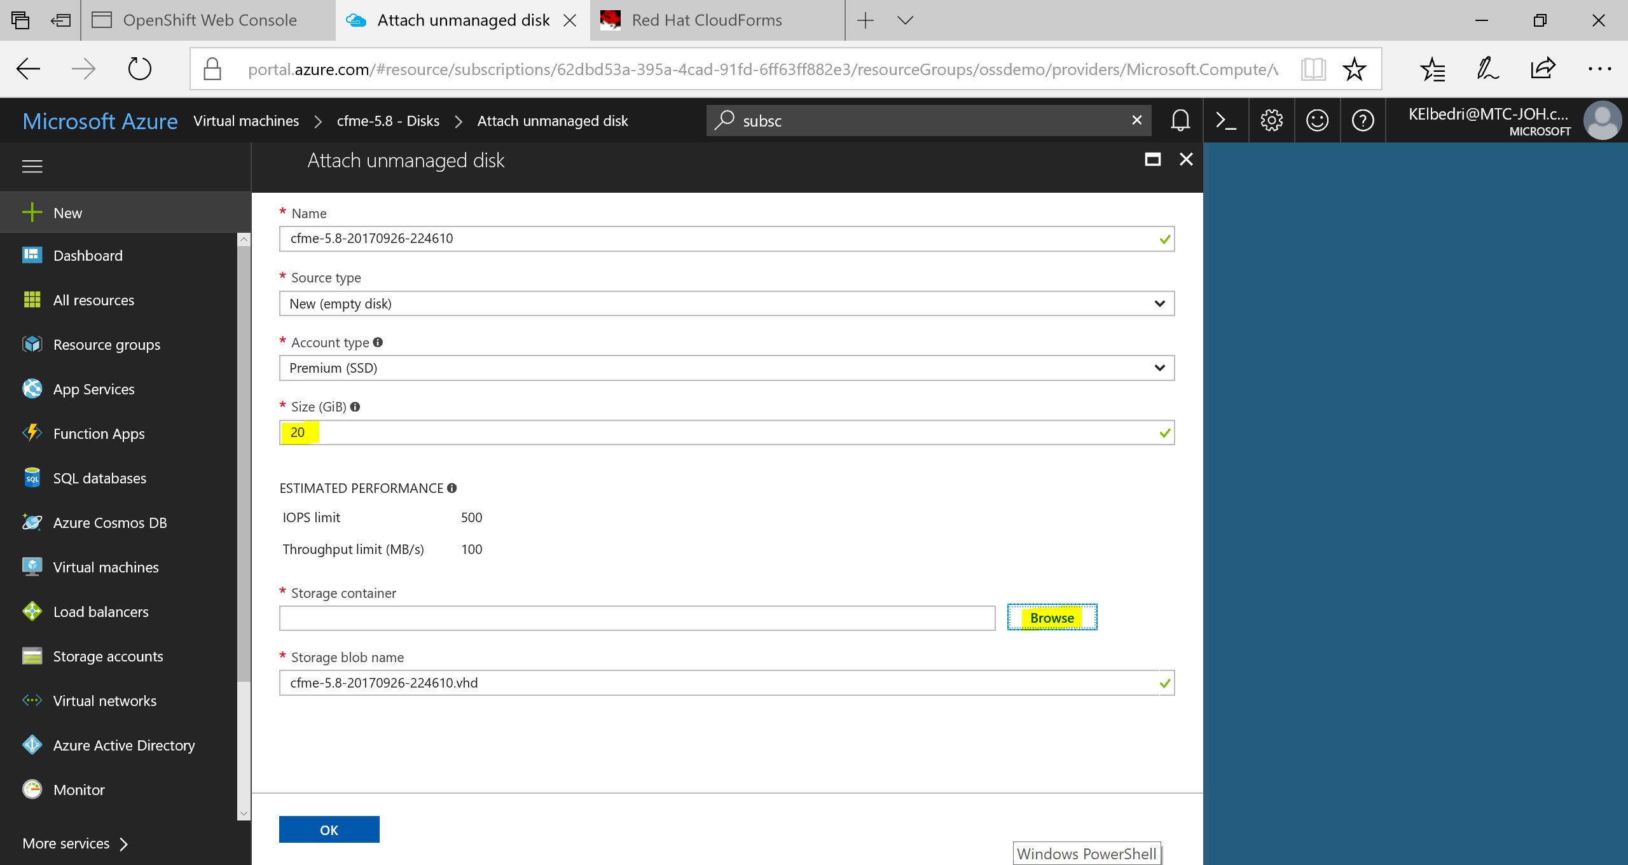Click the Browse storage container button
The height and width of the screenshot is (865, 1628).
click(x=1052, y=618)
